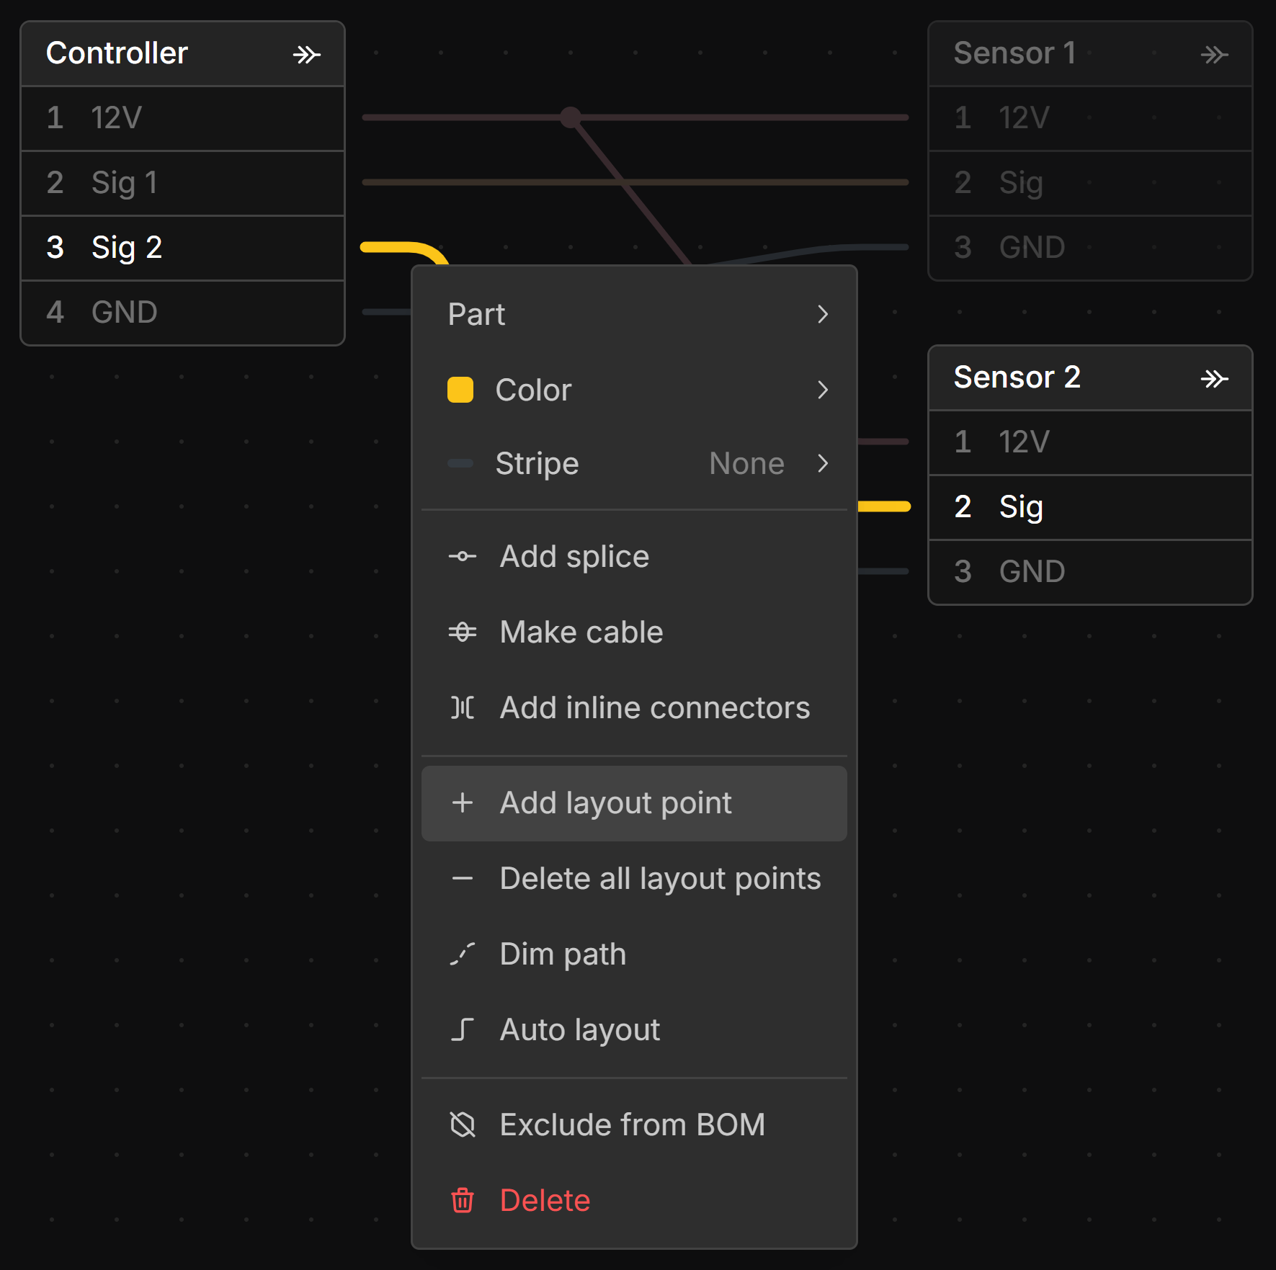Click the Dim path dashed-curve icon

coord(462,954)
